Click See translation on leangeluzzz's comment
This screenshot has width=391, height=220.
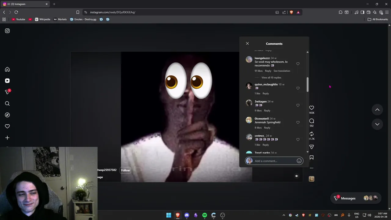pos(282,71)
